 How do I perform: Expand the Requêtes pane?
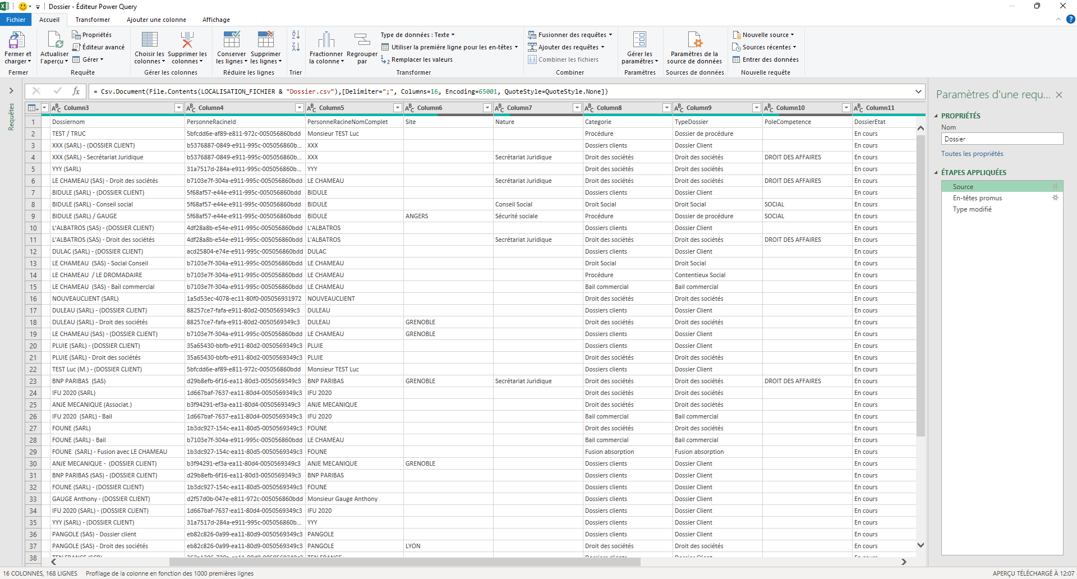point(11,90)
